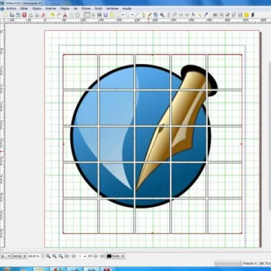Click the Copy Item Properties tool
The width and height of the screenshot is (271, 271).
pyautogui.click(x=199, y=15)
